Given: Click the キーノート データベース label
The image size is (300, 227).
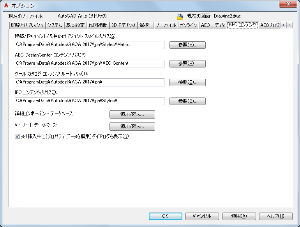Looking at the screenshot, I should click(36, 126).
